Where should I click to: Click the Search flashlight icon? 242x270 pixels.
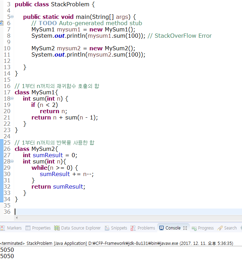tap(220, 228)
